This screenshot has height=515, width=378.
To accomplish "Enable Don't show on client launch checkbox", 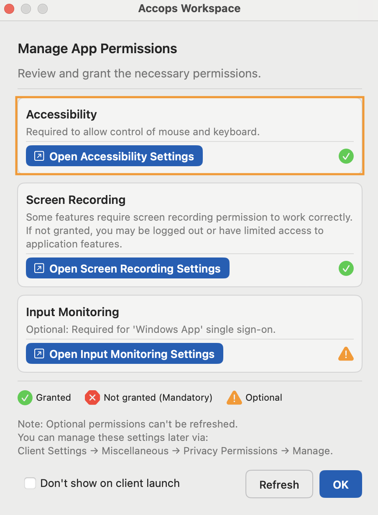I will [30, 483].
